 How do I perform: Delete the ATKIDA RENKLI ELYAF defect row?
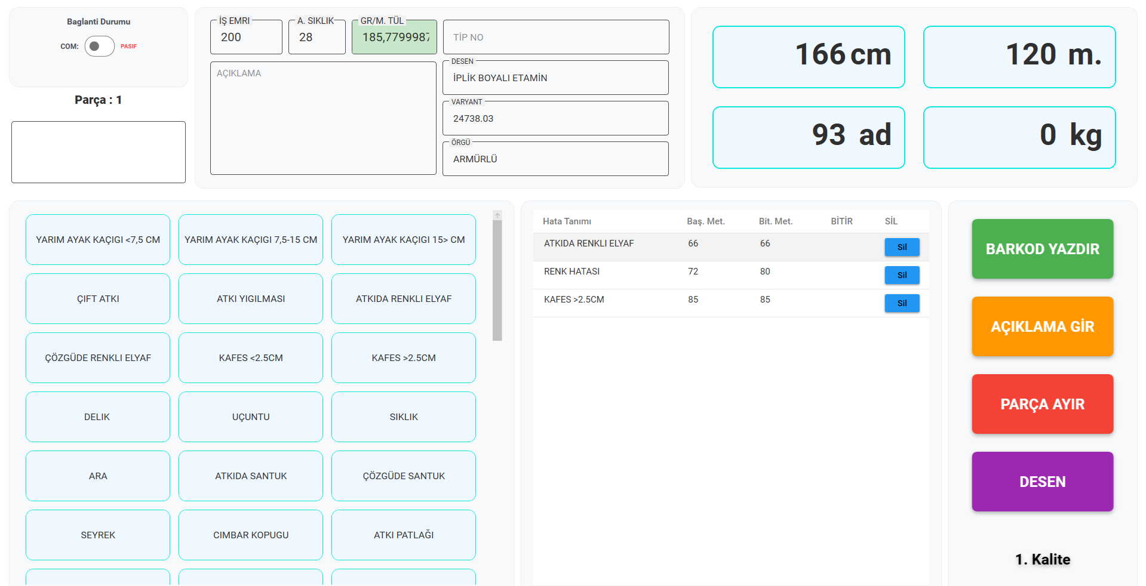click(901, 247)
